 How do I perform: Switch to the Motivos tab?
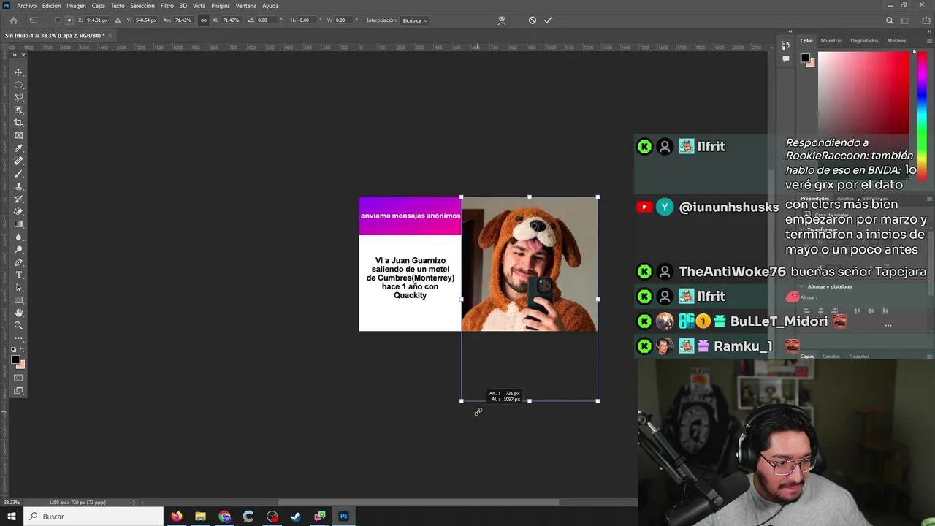tap(896, 41)
